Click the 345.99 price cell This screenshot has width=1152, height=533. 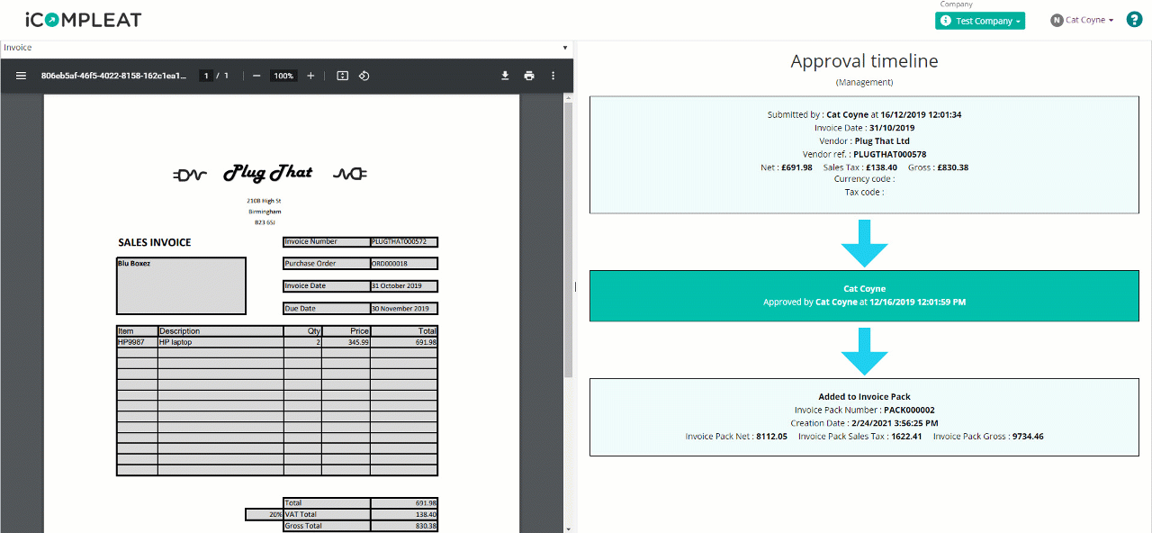click(x=346, y=342)
